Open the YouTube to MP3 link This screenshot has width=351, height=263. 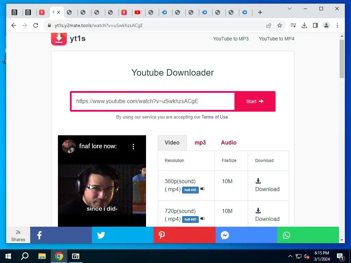click(x=231, y=39)
